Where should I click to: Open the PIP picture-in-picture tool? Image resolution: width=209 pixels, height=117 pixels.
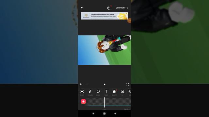[x=122, y=92]
